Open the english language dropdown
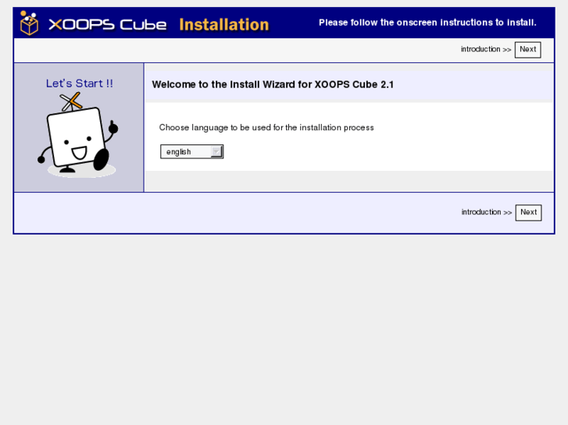Screen dimensions: 568x425 coord(192,151)
